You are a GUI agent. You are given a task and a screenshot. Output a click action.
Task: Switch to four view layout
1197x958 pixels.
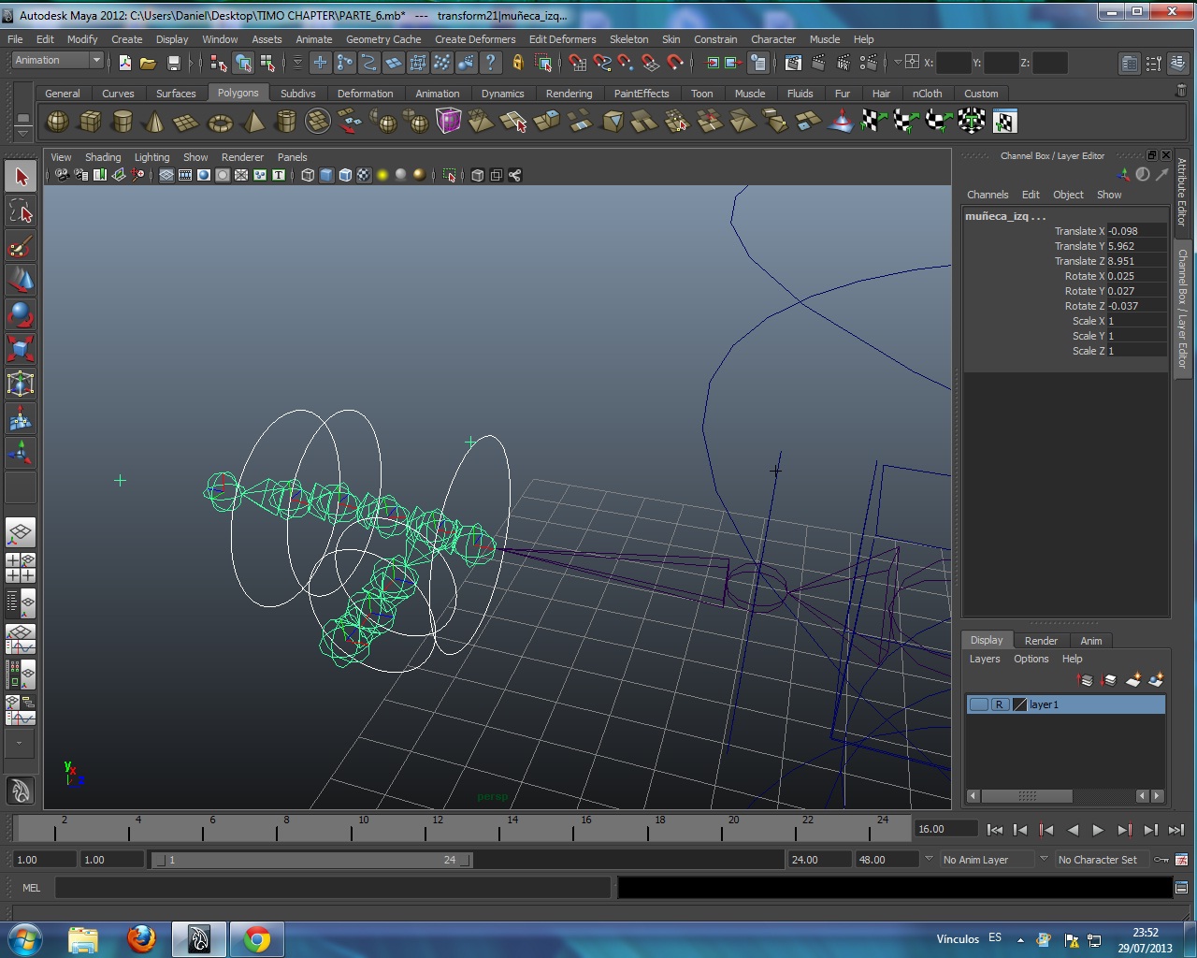tap(21, 568)
